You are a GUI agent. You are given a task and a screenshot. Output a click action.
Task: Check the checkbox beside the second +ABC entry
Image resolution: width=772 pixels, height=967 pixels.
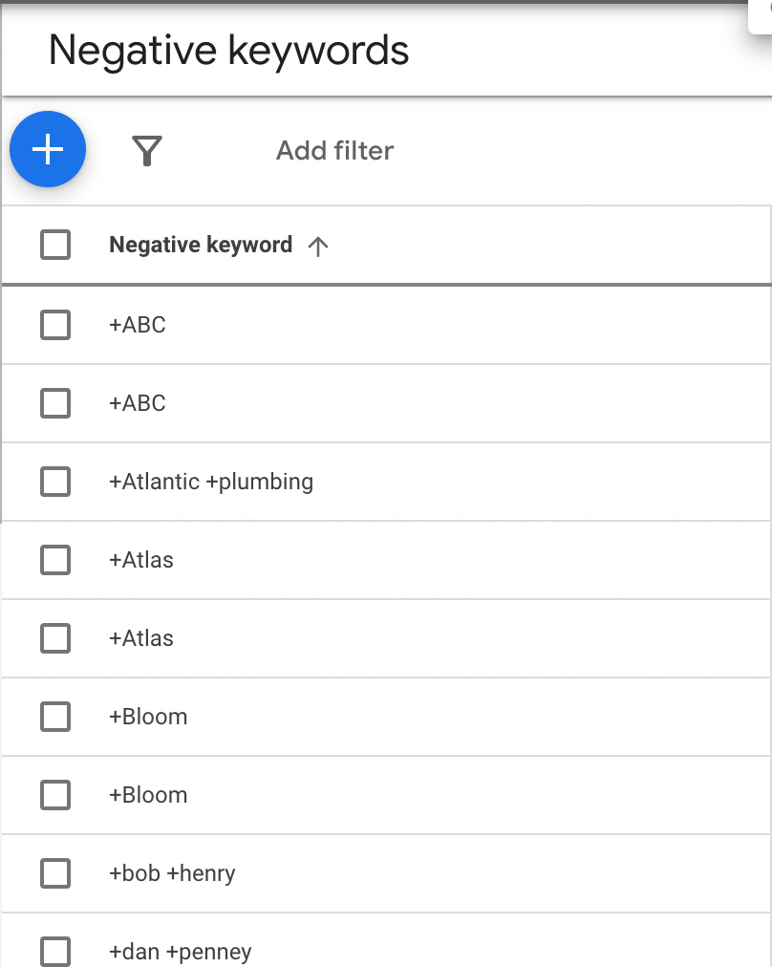[x=55, y=403]
